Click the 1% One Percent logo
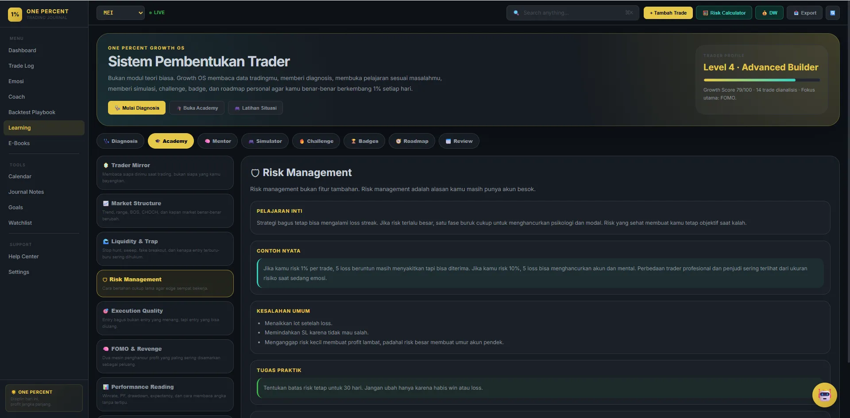Image resolution: width=850 pixels, height=418 pixels. [15, 14]
